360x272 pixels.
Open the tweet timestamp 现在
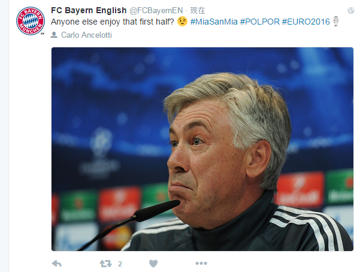198,10
